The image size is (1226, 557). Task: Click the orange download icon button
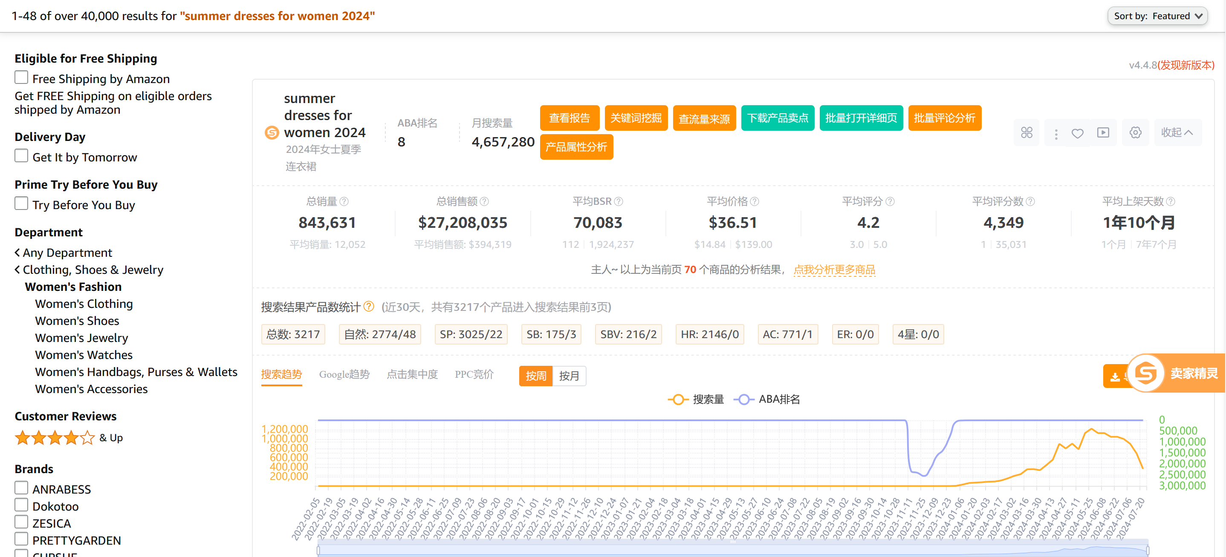click(x=1115, y=377)
